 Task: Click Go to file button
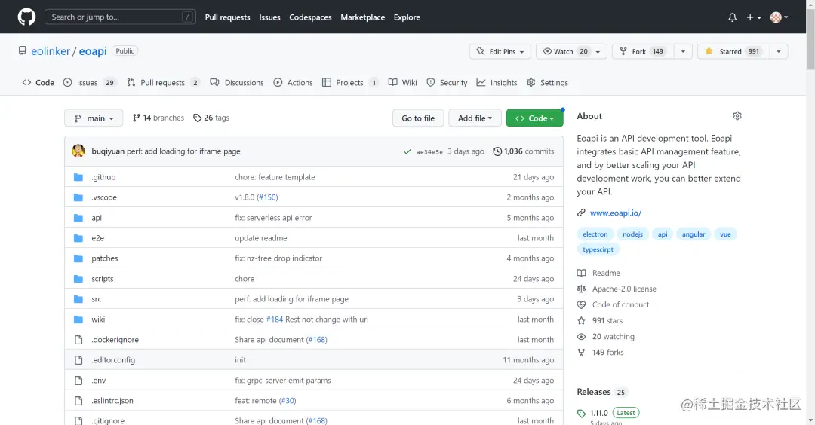point(418,118)
